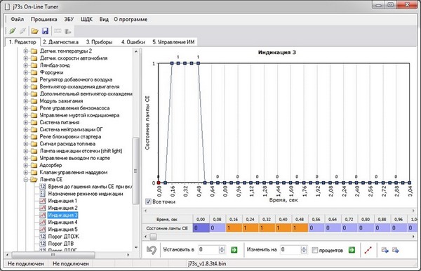Viewport: 421px width, 271px height.
Task: Select 'Сигнал расхода топлива' folder row
Action: pos(67,144)
